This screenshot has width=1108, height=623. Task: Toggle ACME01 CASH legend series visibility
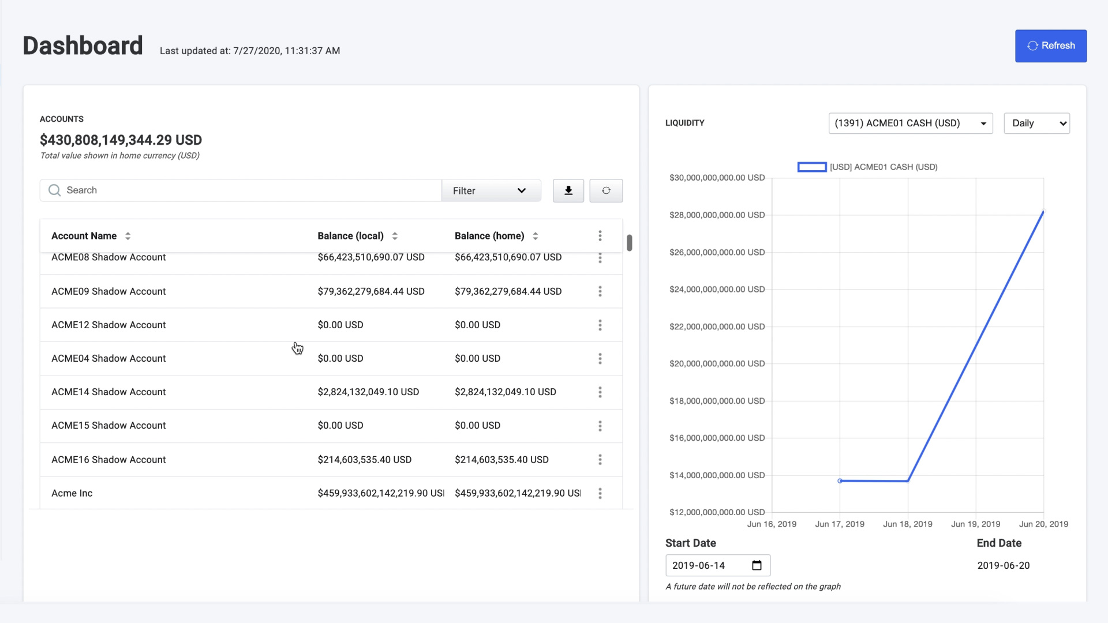coord(811,167)
